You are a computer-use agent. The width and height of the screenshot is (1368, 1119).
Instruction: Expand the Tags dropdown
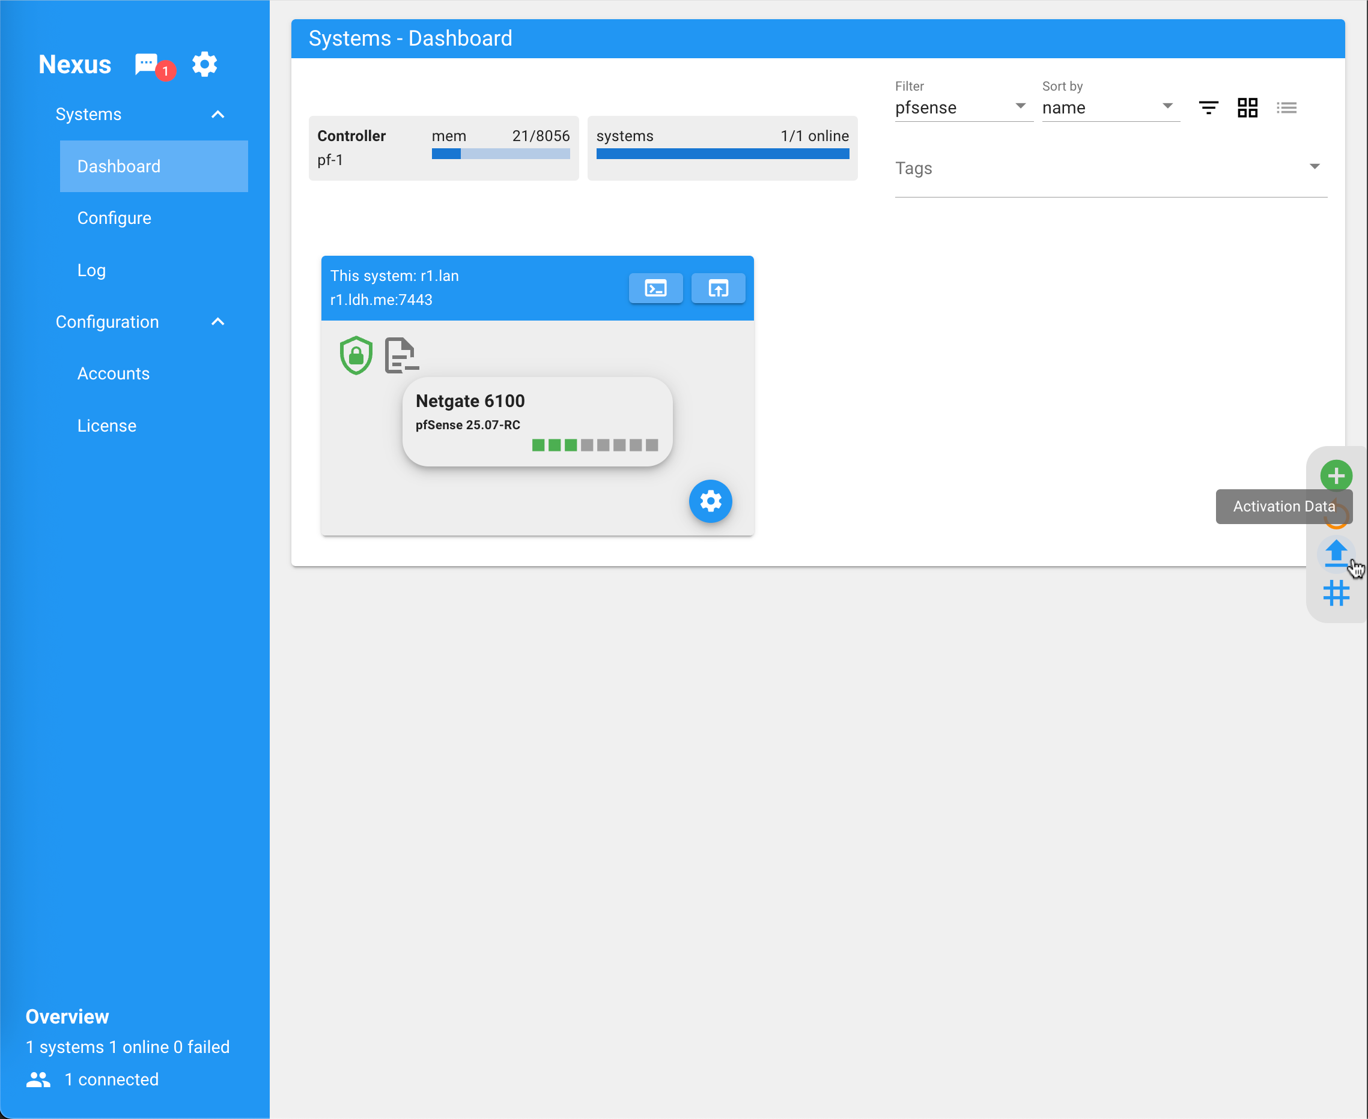1110,168
